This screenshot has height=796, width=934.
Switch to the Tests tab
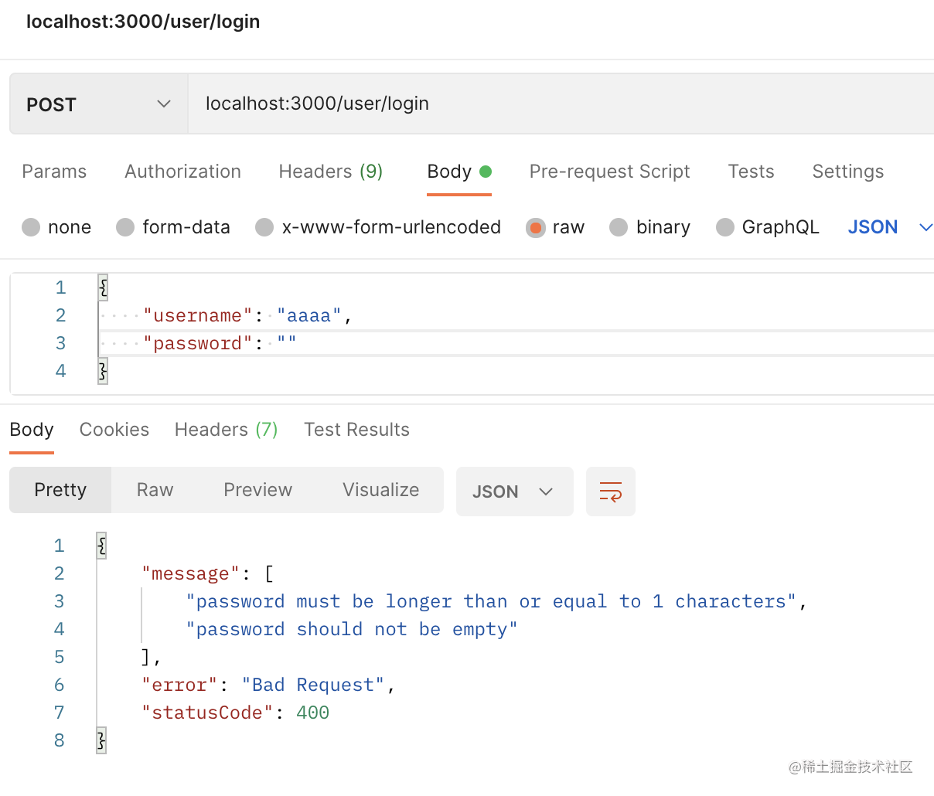tap(751, 172)
